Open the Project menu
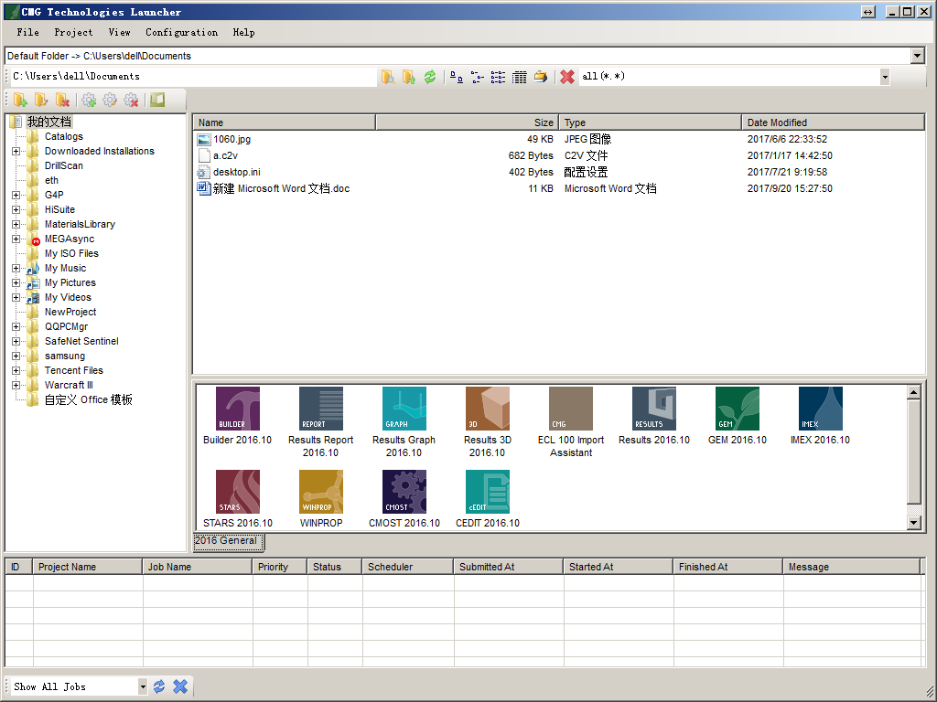Image resolution: width=937 pixels, height=702 pixels. [x=73, y=32]
